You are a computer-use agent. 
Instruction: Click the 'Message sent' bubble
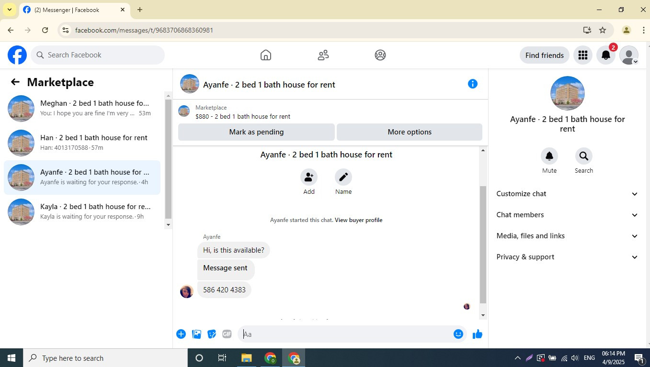point(226,269)
